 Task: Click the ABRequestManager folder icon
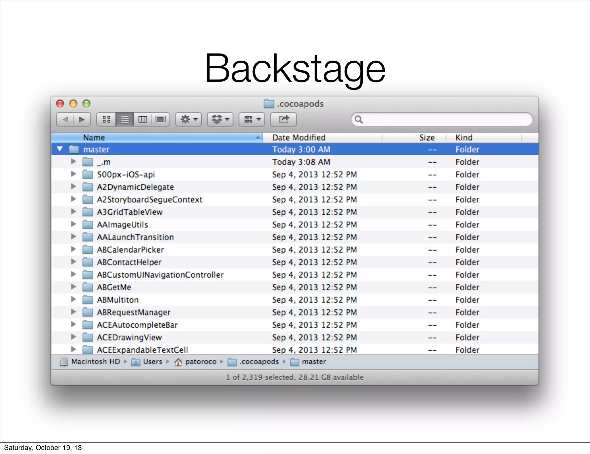(x=88, y=312)
